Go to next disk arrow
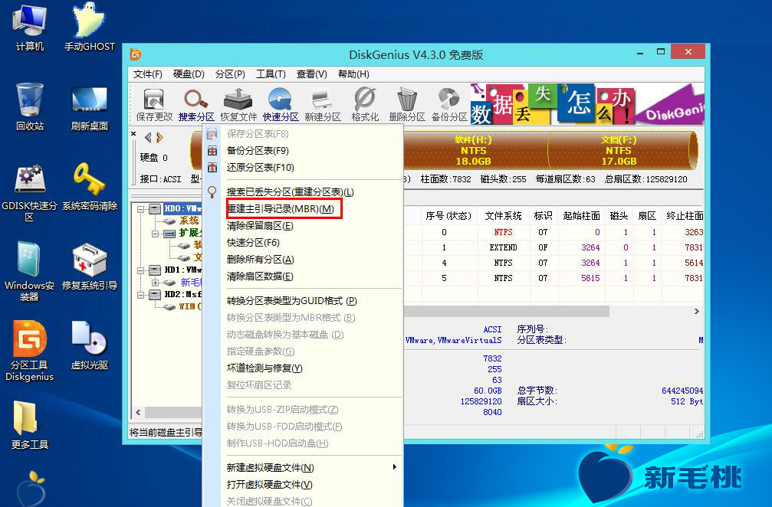 coord(159,137)
